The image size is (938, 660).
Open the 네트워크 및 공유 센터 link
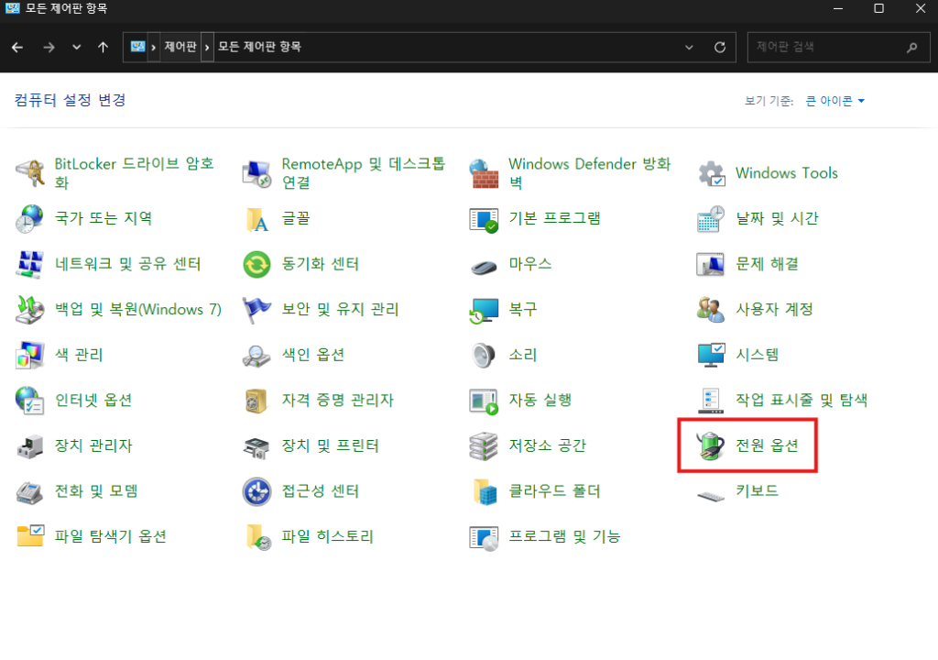point(127,264)
